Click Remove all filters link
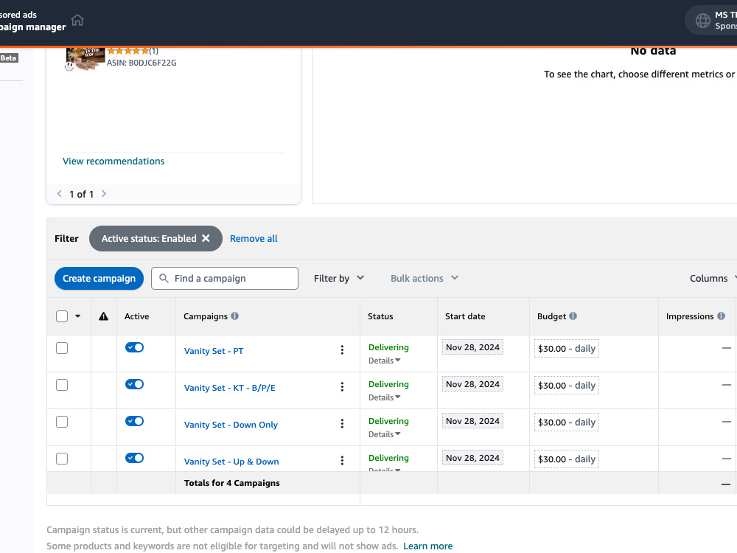Screen dimensions: 737x553 254,238
